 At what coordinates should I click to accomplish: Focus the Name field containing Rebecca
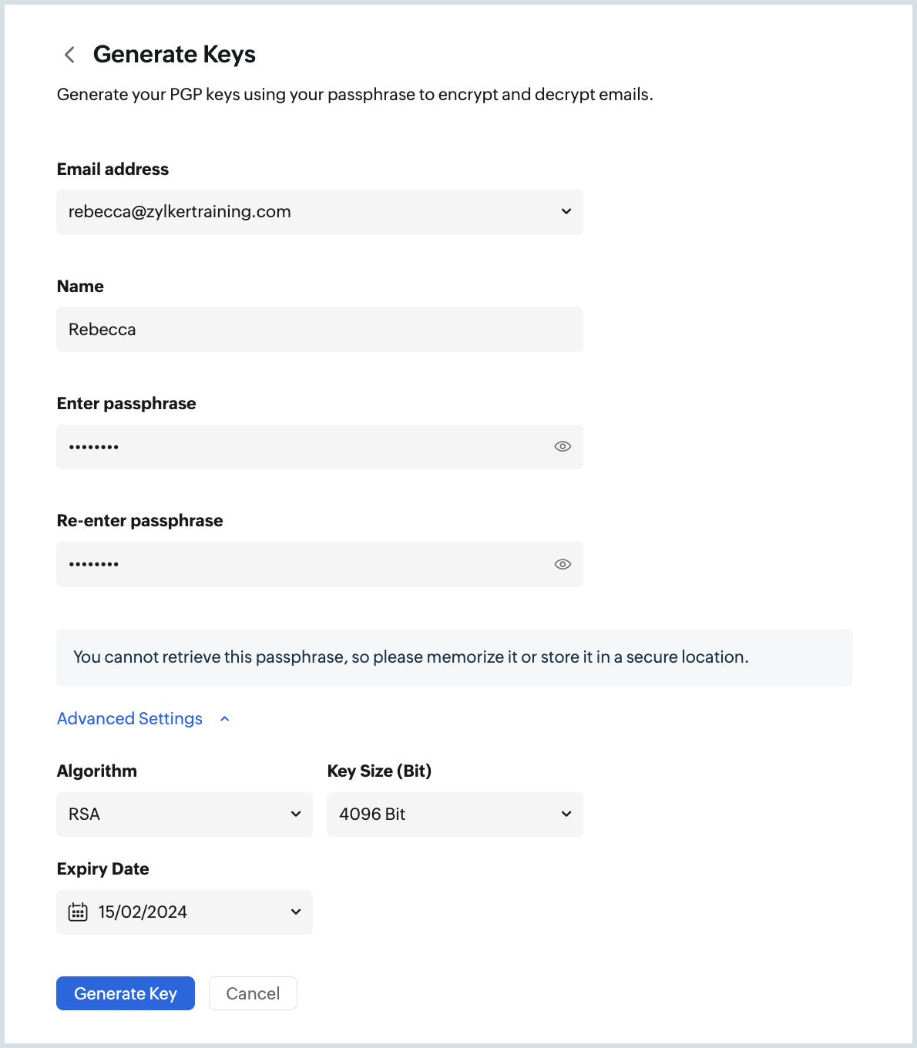pyautogui.click(x=319, y=330)
